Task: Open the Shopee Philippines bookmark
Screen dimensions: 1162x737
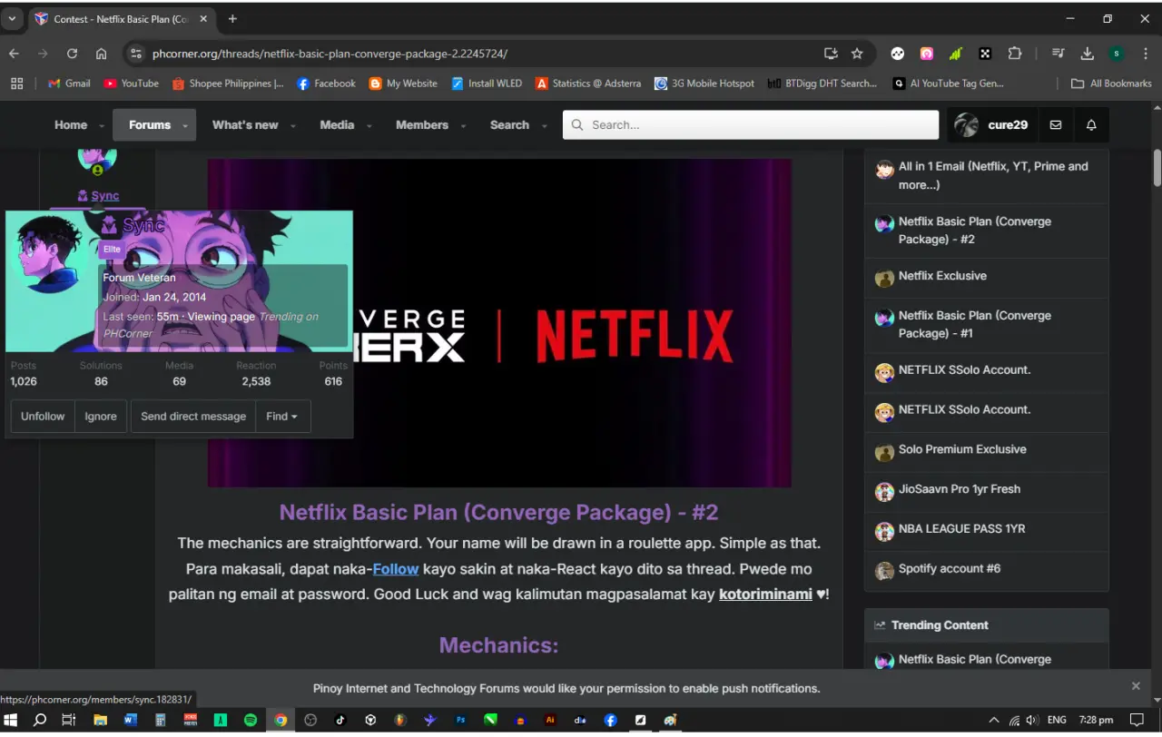Action: pos(227,84)
